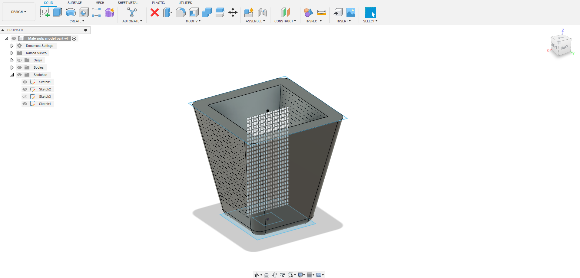This screenshot has height=278, width=580.
Task: Hide the Sketches folder
Action: 19,75
